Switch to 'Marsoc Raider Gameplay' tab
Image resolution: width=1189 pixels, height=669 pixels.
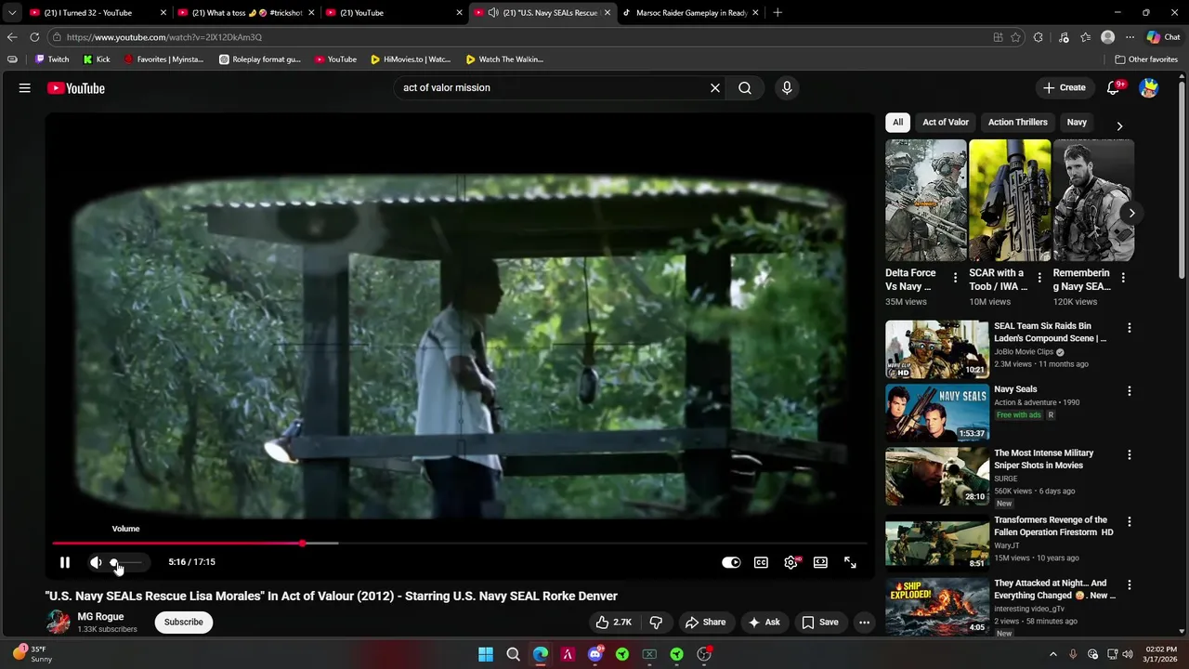click(691, 13)
